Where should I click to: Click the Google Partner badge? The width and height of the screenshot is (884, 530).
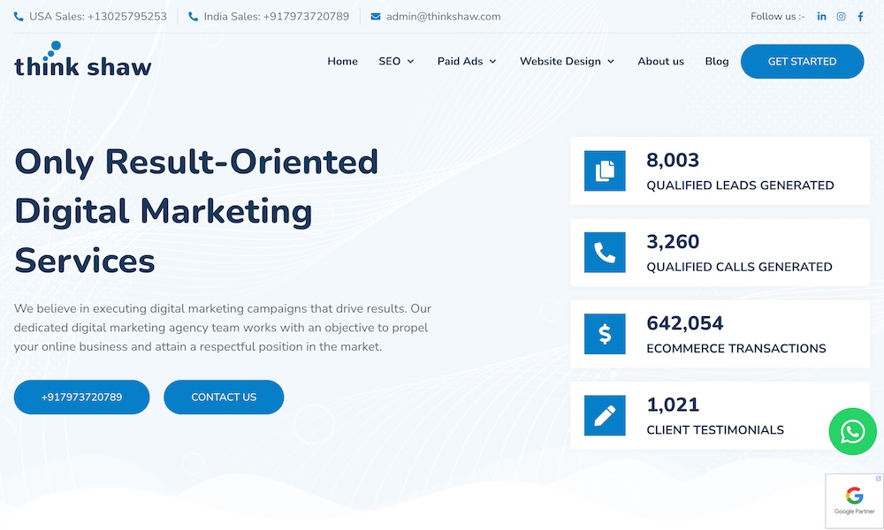click(854, 500)
